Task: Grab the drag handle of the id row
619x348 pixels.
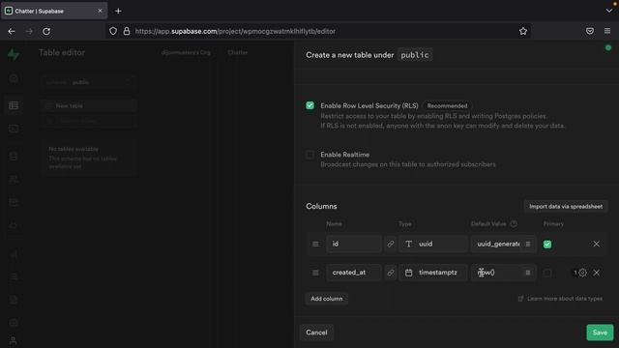Action: (315, 245)
